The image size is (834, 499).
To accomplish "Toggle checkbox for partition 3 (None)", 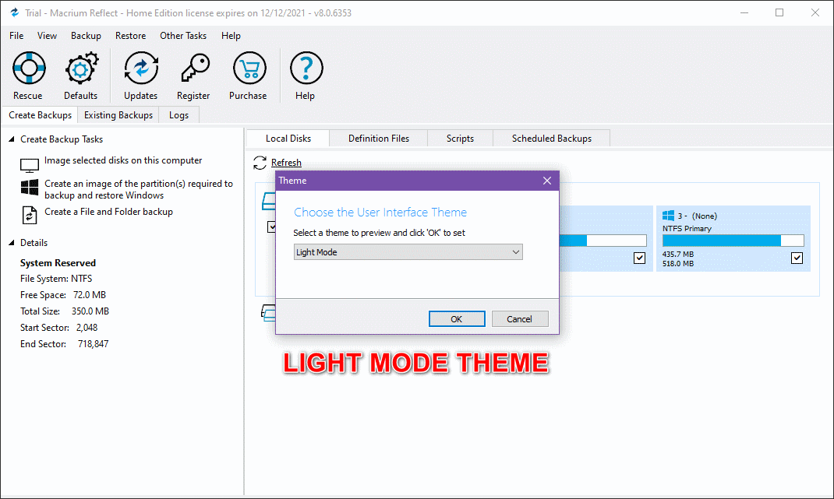I will coord(797,258).
